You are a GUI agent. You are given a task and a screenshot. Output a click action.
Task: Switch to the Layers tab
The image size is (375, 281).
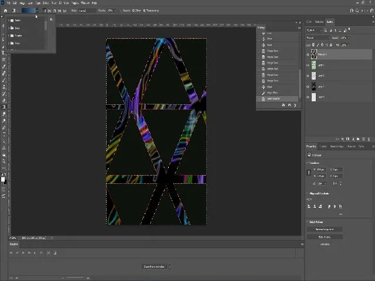point(330,22)
